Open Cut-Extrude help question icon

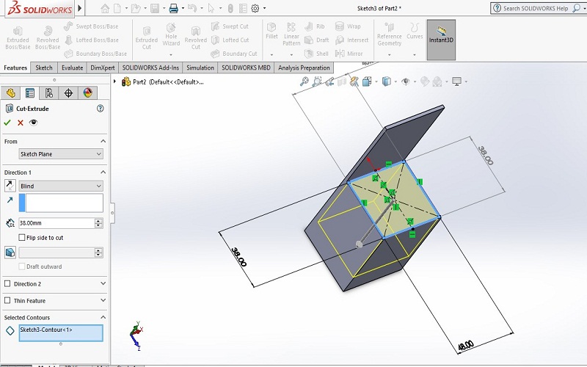click(100, 108)
